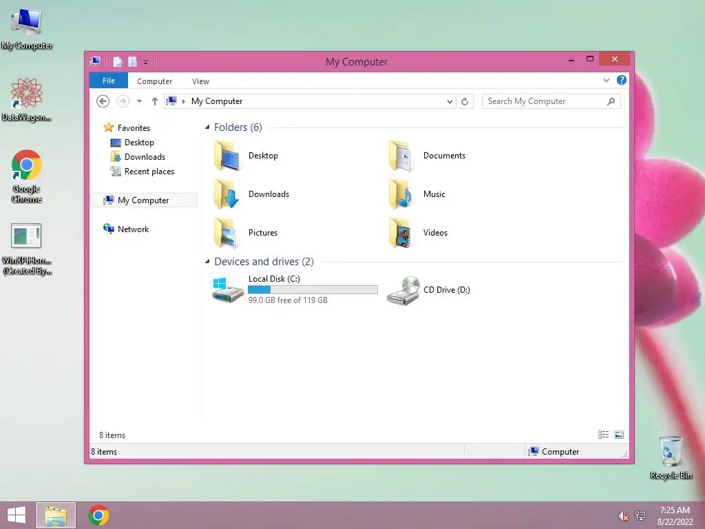
Task: Open the My Computer desktop shortcut
Action: [x=27, y=29]
